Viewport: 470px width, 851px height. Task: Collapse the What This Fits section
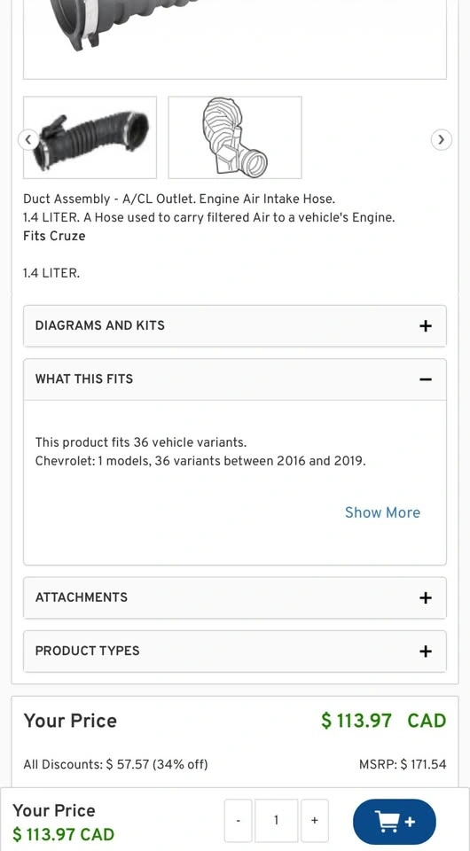click(x=235, y=379)
